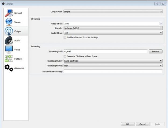Click the Video Bitrate spinner arrows

click(161, 24)
